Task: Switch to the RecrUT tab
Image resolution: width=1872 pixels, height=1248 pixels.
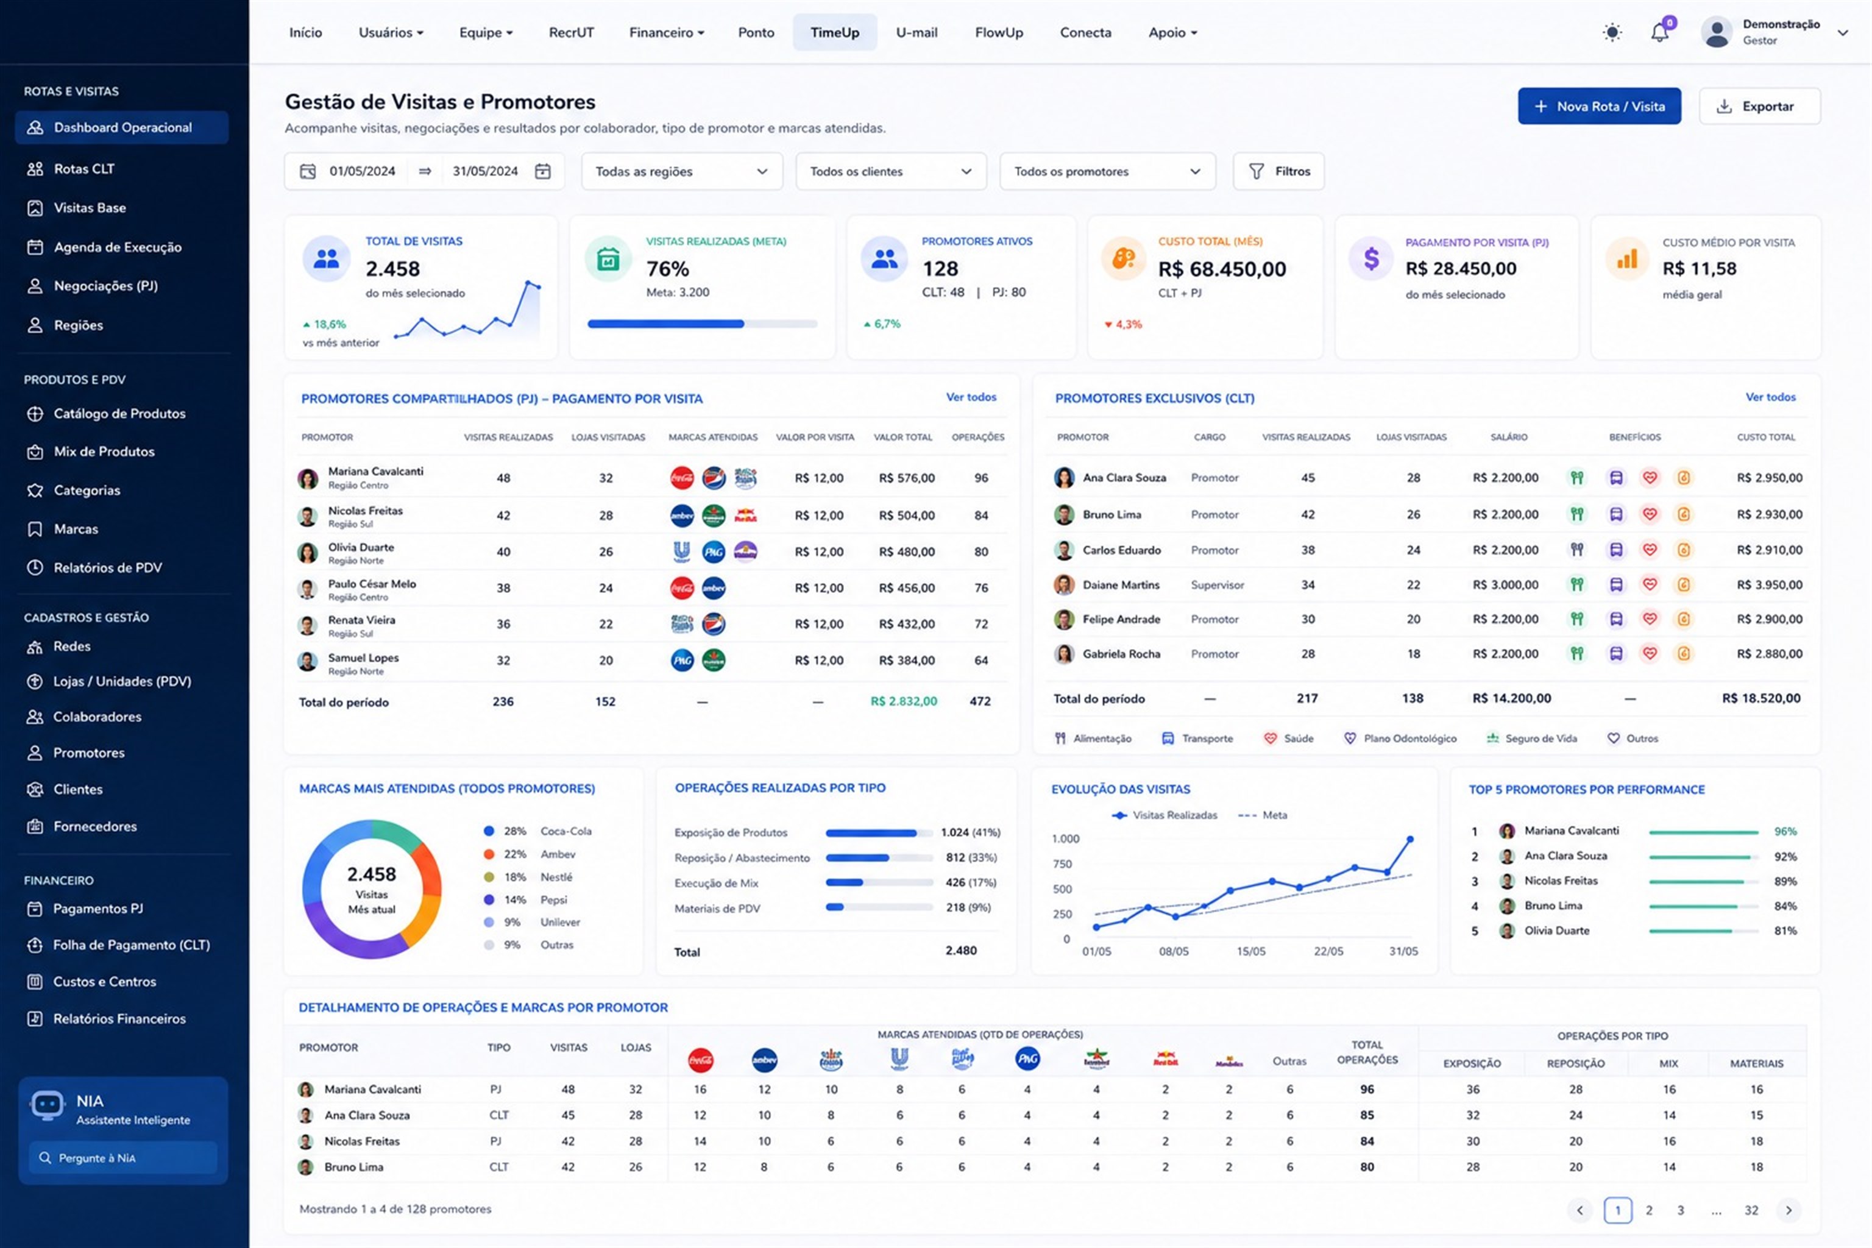Action: point(572,33)
